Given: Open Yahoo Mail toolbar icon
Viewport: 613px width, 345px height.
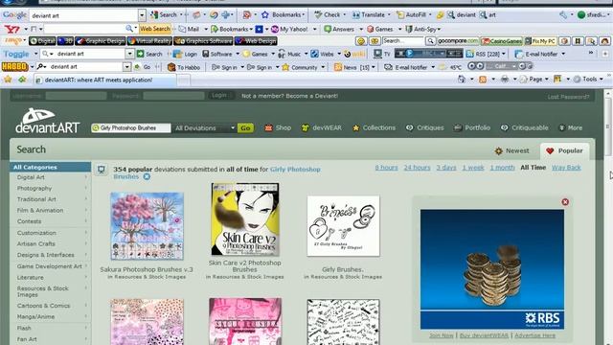Looking at the screenshot, I should click(182, 29).
